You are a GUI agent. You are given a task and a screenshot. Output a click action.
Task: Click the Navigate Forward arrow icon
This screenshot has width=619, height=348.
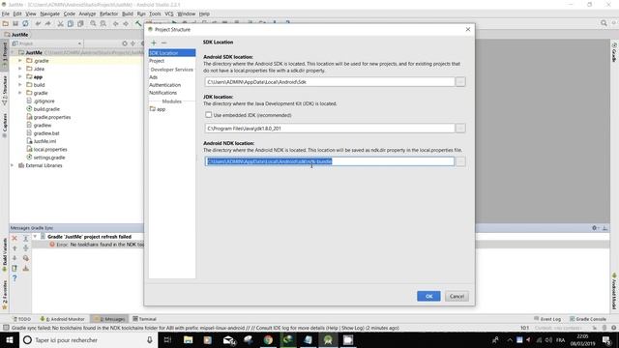point(126,23)
